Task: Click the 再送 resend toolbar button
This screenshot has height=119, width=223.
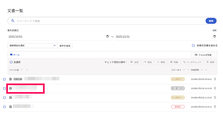Action: click(147, 62)
